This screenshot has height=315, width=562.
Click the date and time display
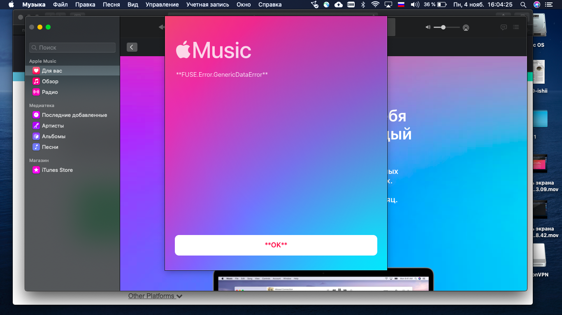coord(483,5)
